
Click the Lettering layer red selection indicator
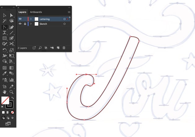pyautogui.click(x=67, y=19)
